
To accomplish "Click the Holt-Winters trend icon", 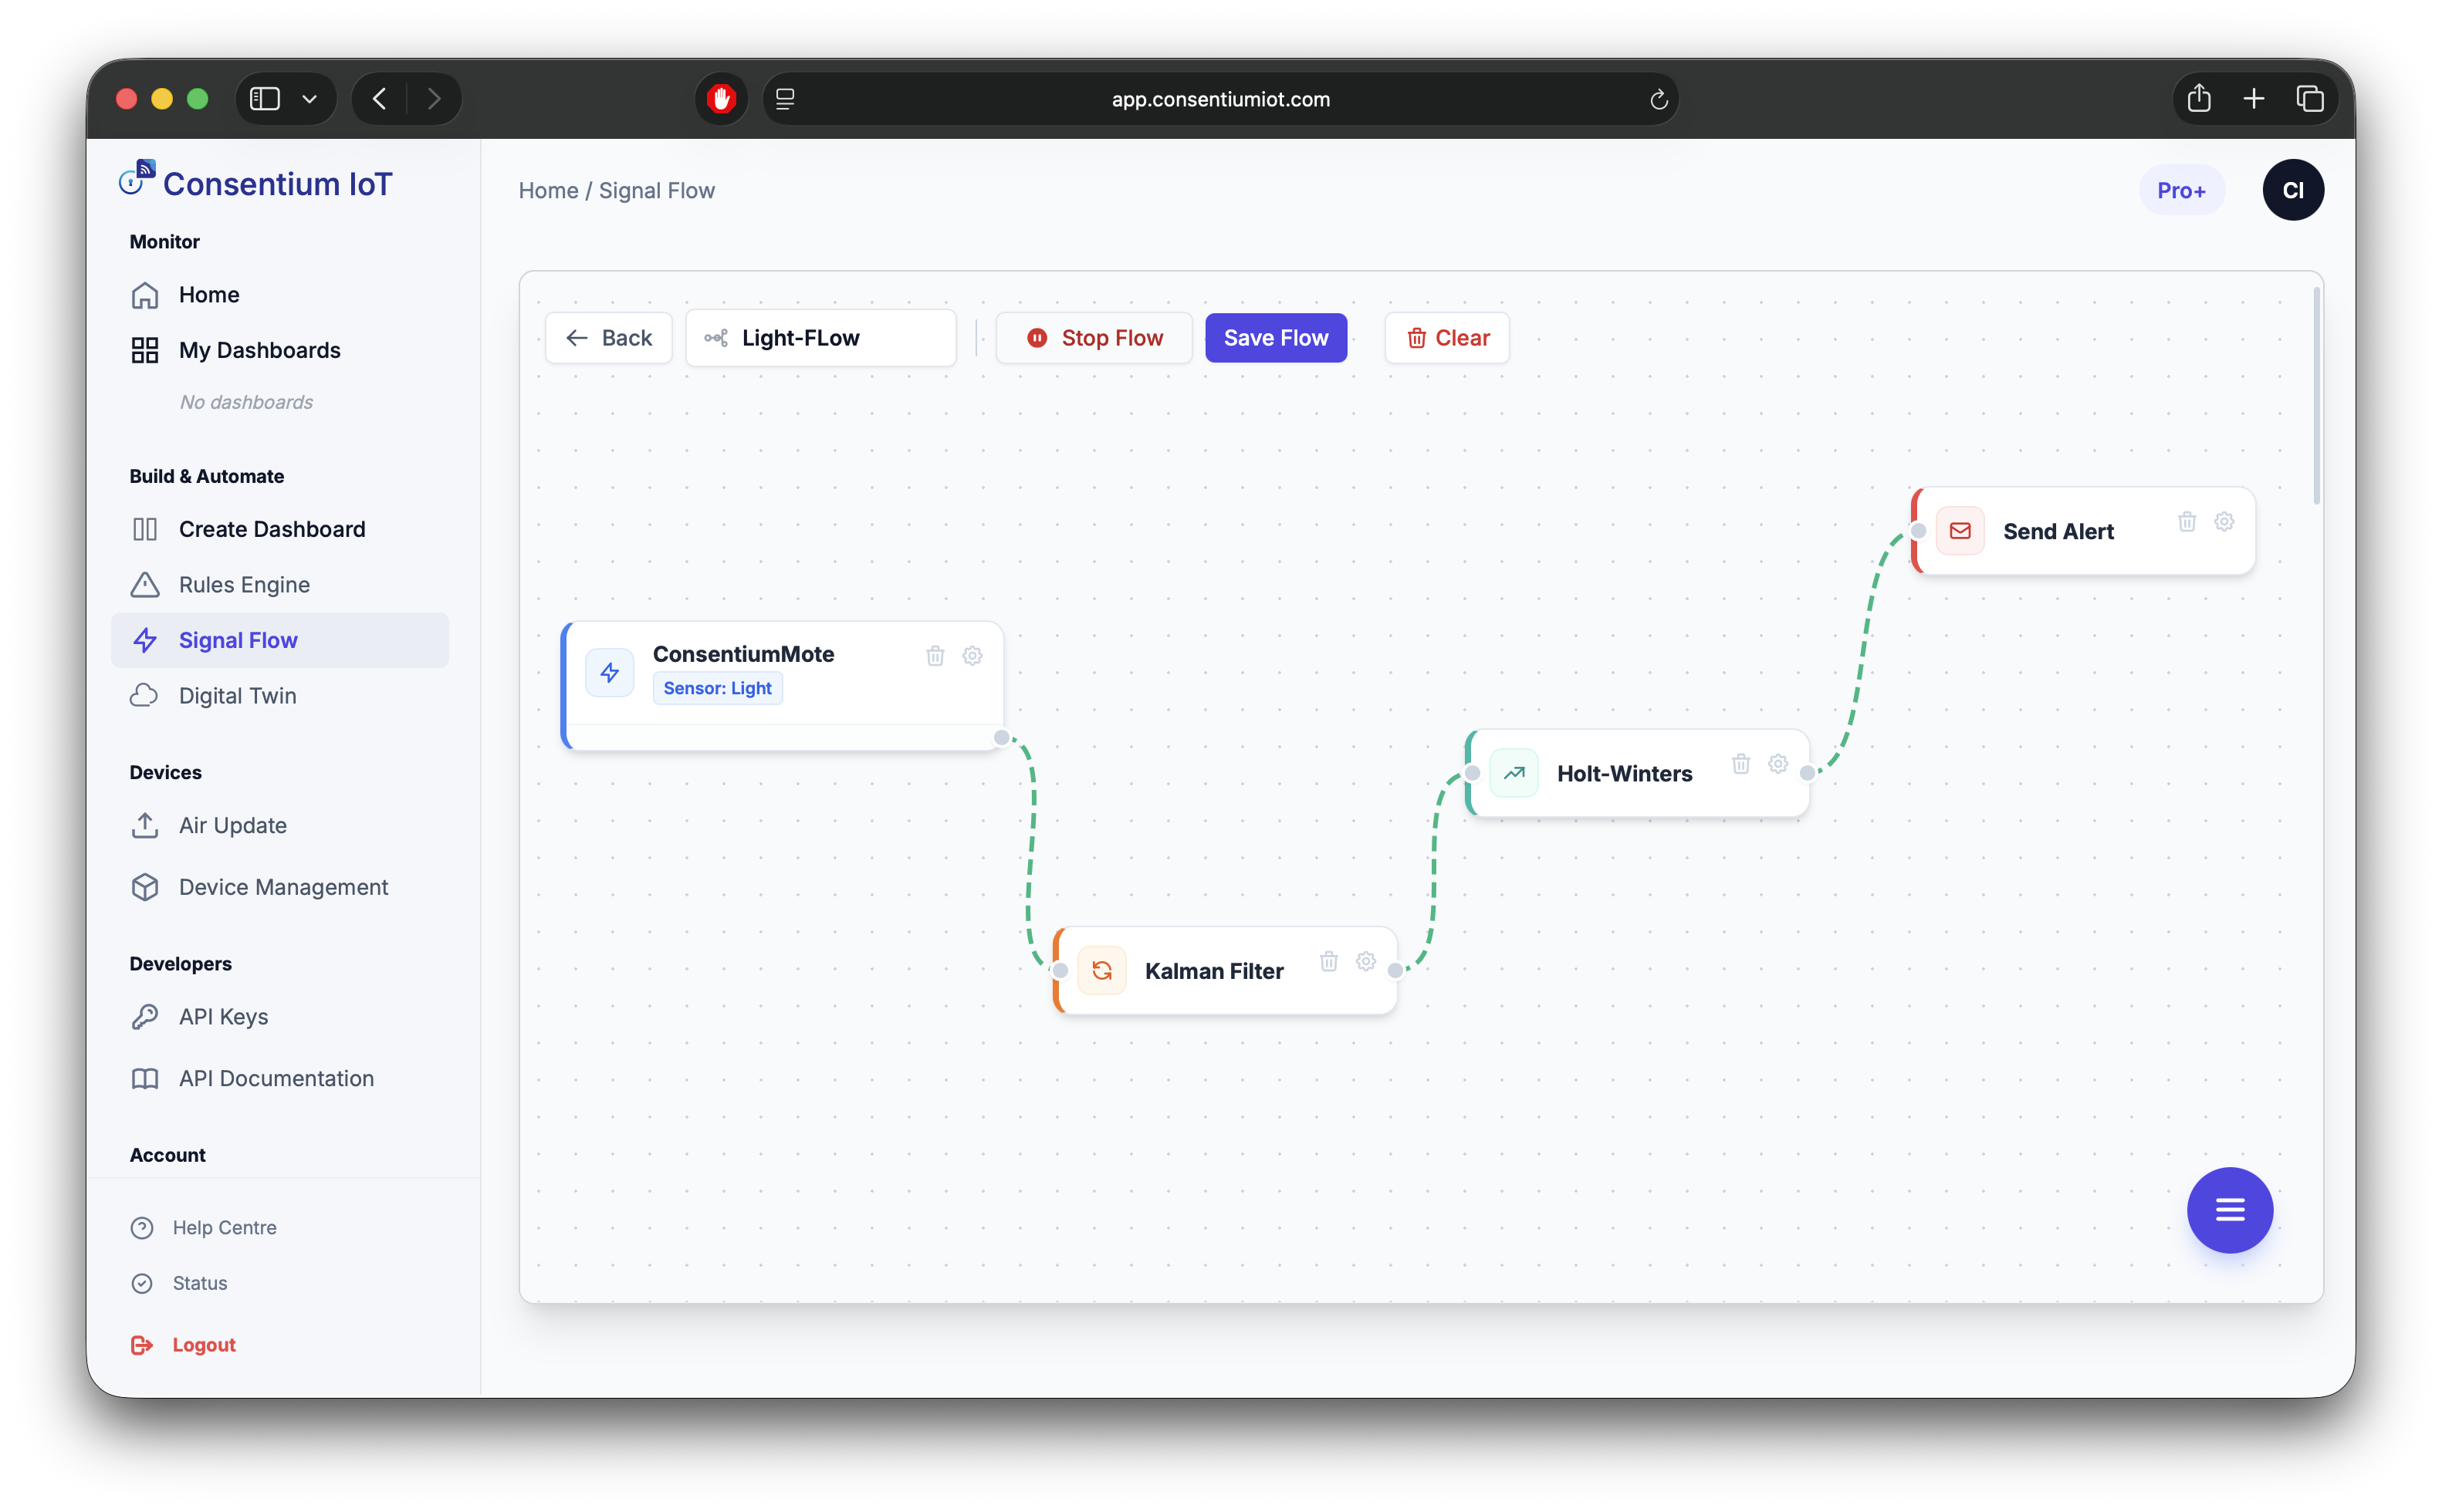I will 1514,773.
